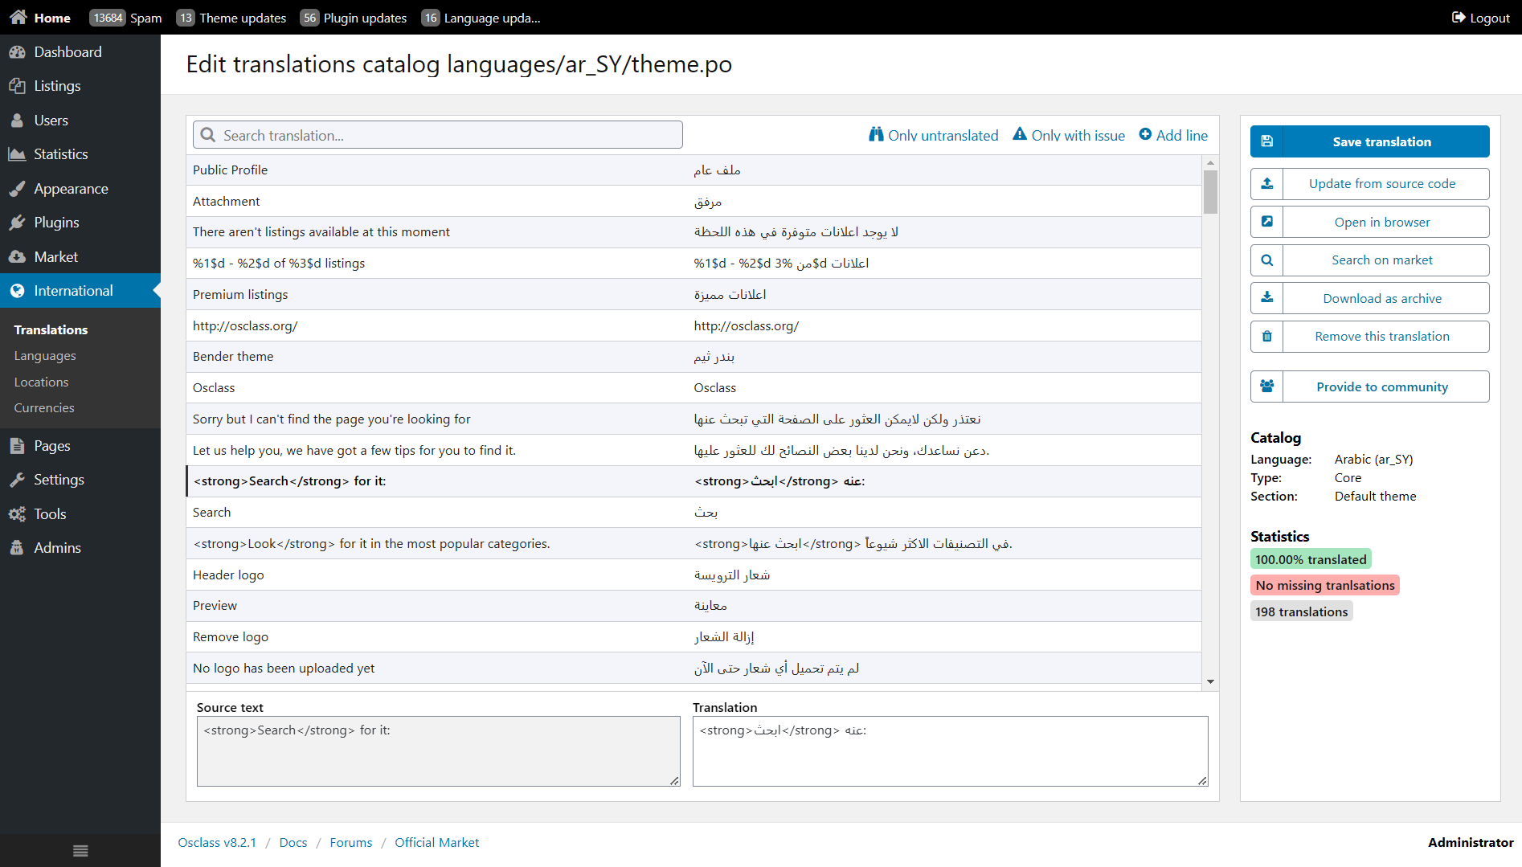Click the translation list scrollbar thumb
Screen dimensions: 1522x867
1210,192
